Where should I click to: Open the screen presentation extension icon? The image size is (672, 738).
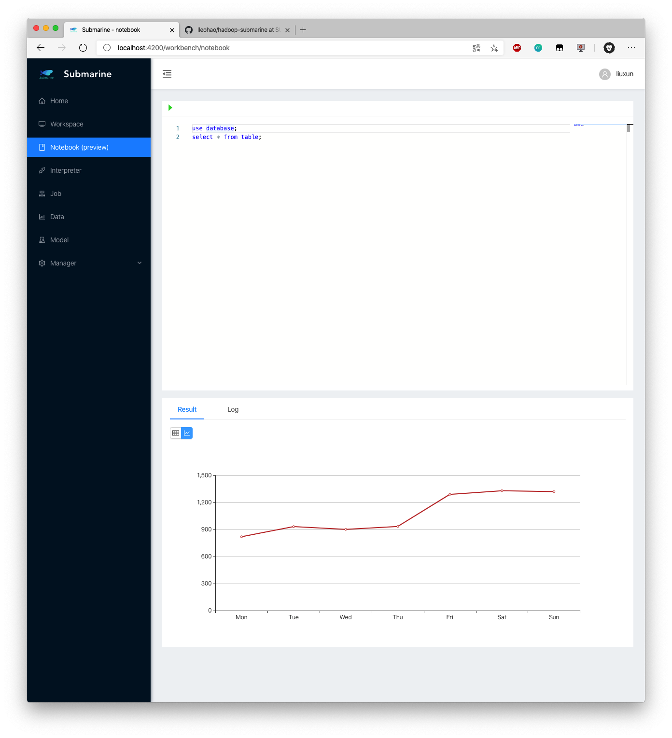point(581,48)
